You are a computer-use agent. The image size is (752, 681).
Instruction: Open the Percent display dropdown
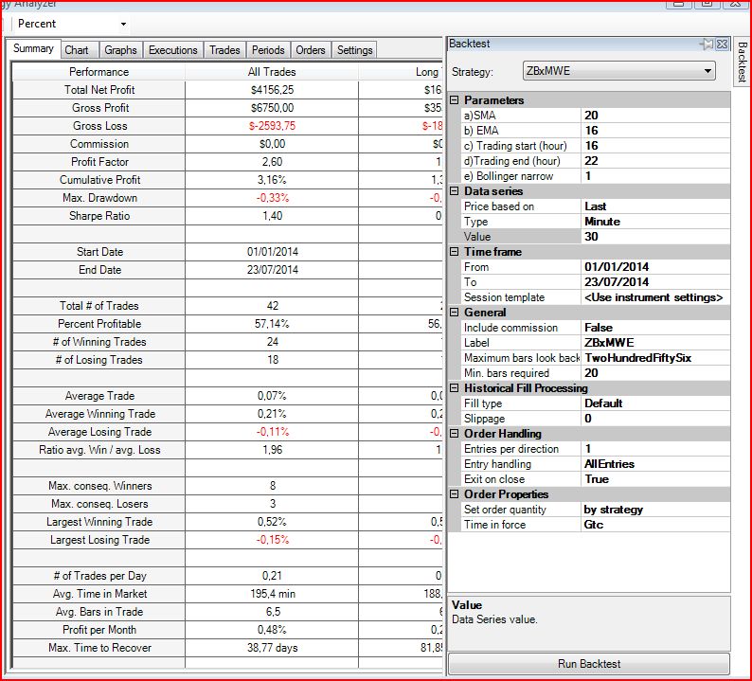click(123, 24)
